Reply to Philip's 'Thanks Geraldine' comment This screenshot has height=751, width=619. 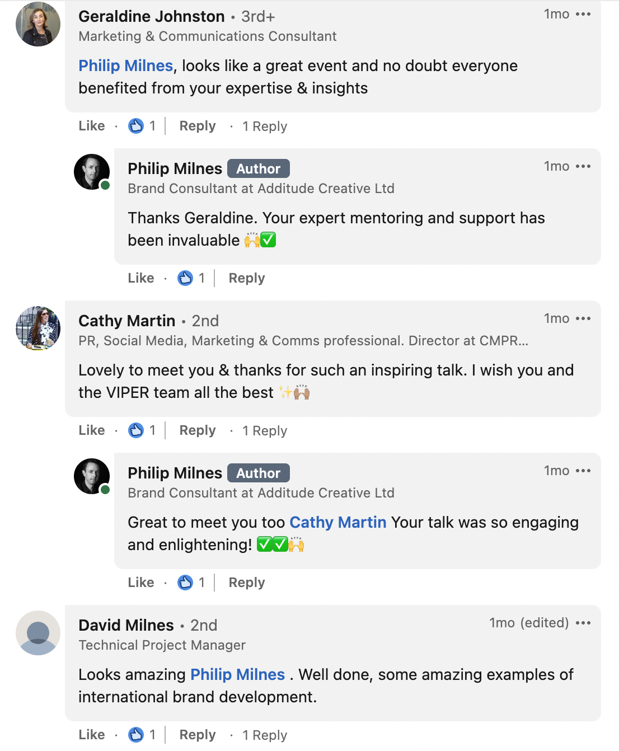[246, 278]
